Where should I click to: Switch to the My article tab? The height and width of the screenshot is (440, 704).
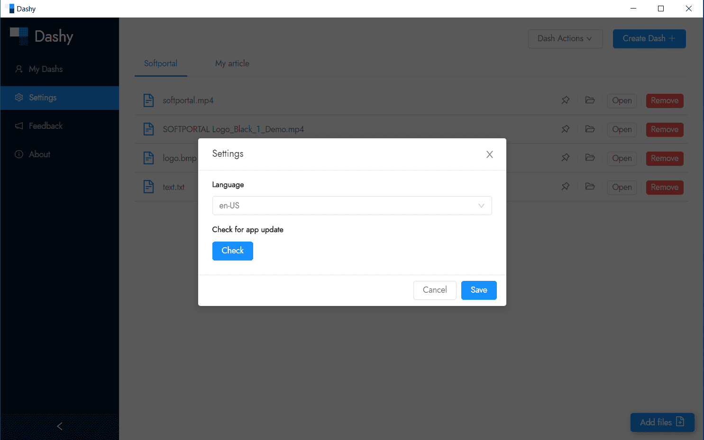pos(232,63)
